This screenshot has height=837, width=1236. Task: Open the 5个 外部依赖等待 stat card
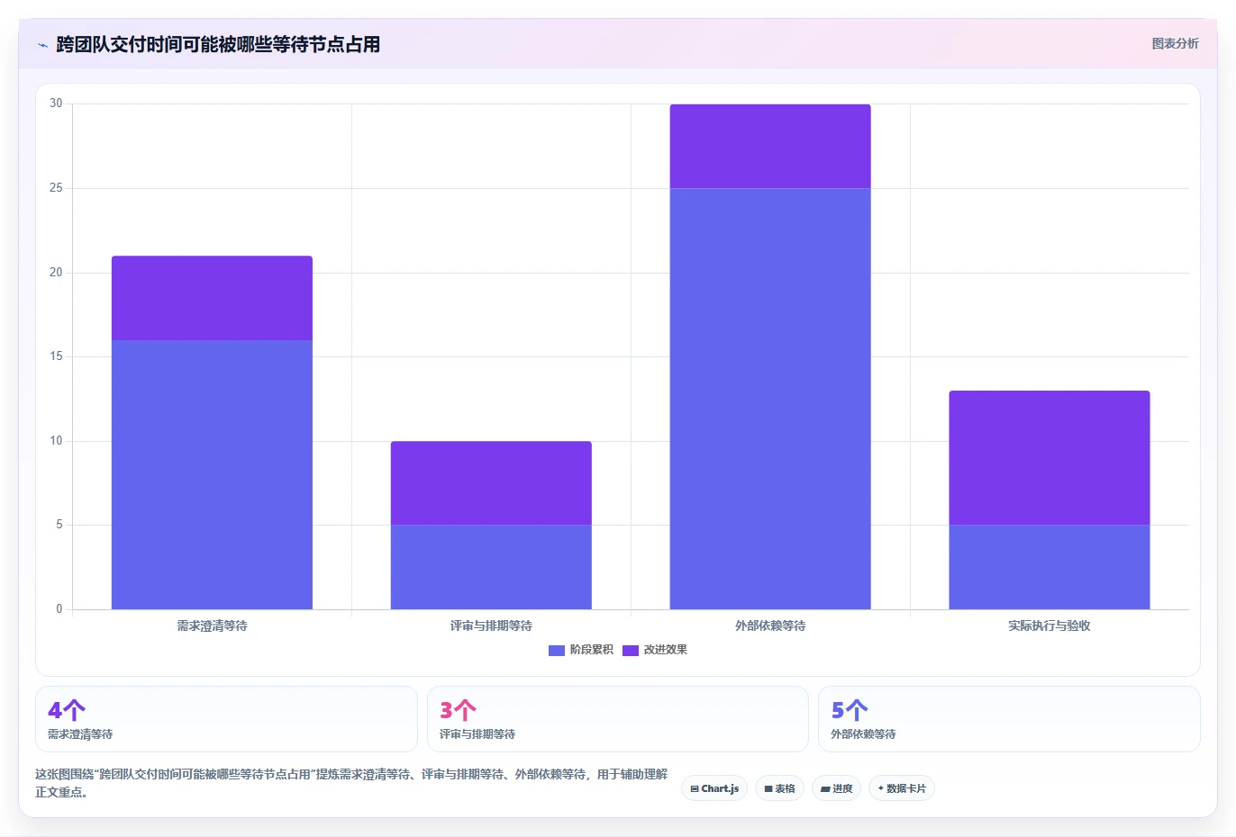[1009, 719]
